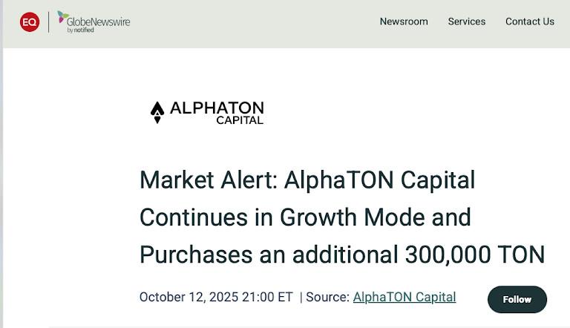Image resolution: width=570 pixels, height=328 pixels.
Task: Click the "by notified" tagline
Action: point(81,30)
